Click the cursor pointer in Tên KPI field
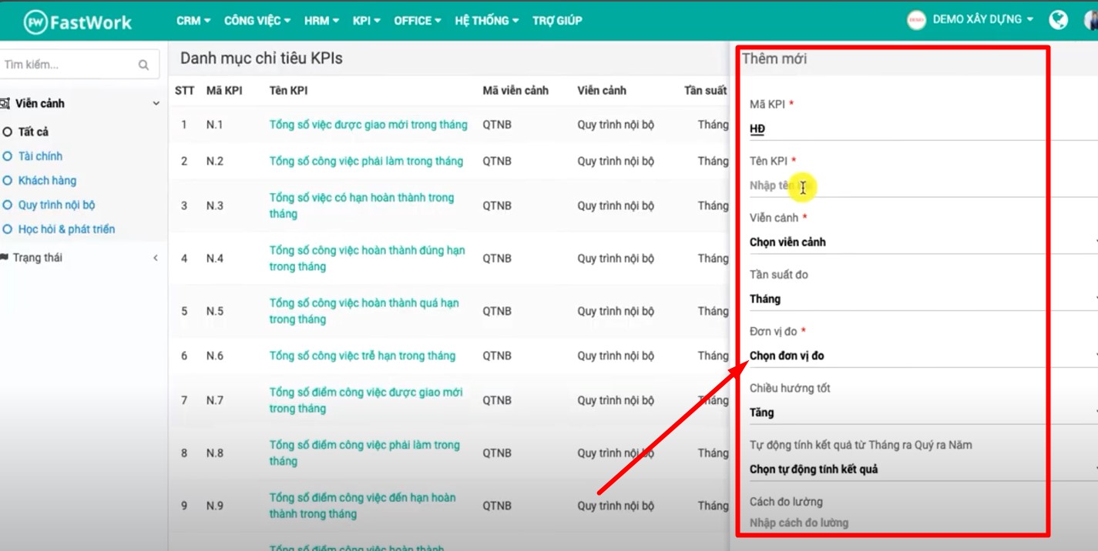The width and height of the screenshot is (1098, 551). tap(803, 187)
